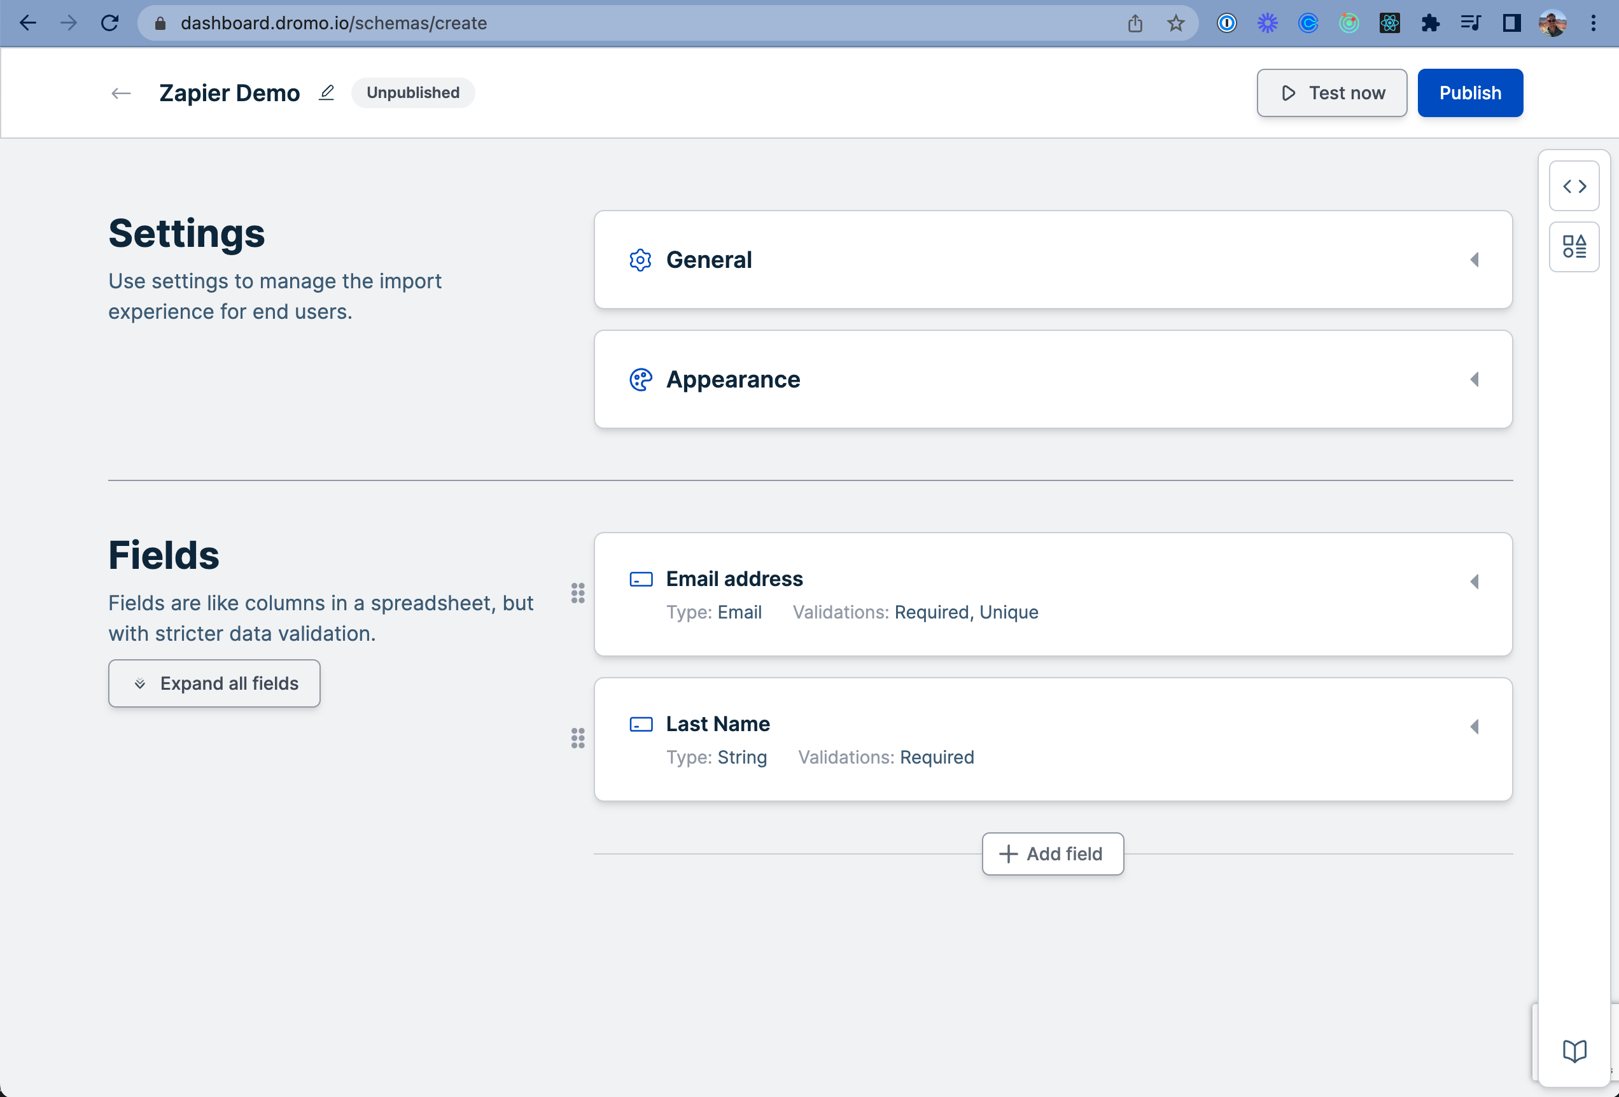
Task: Open the documentation book icon
Action: click(x=1574, y=1051)
